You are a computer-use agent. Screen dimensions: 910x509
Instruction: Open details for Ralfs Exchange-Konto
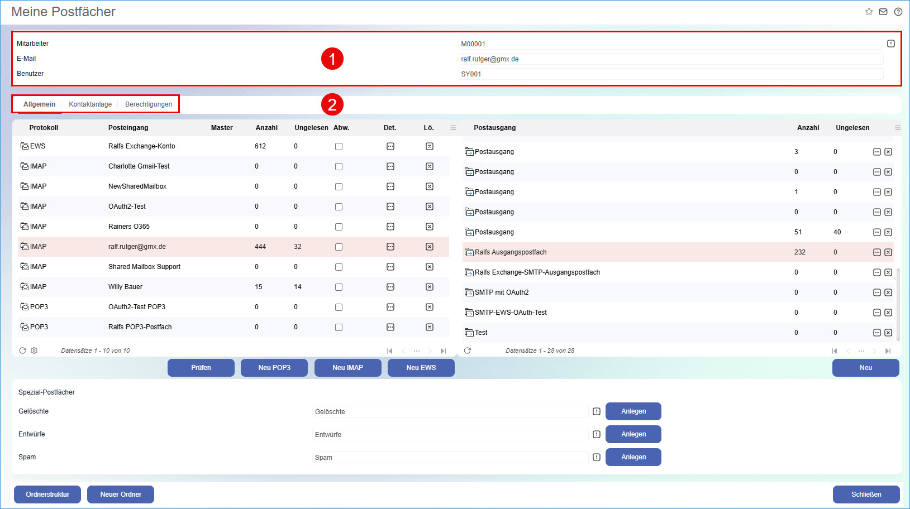(390, 146)
